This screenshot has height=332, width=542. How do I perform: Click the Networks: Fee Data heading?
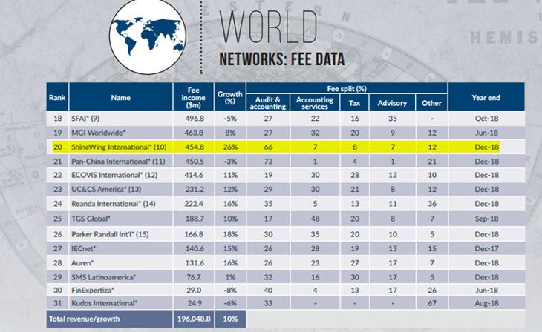tap(282, 59)
